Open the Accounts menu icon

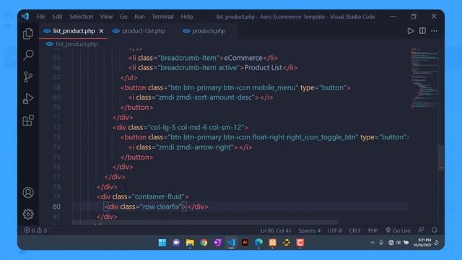[x=28, y=193]
